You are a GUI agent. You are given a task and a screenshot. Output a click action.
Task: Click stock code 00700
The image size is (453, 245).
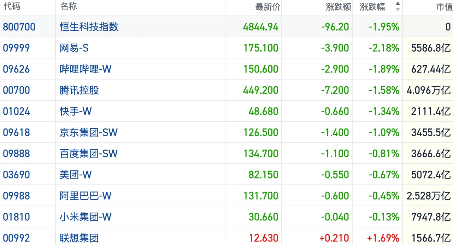[x=17, y=90]
